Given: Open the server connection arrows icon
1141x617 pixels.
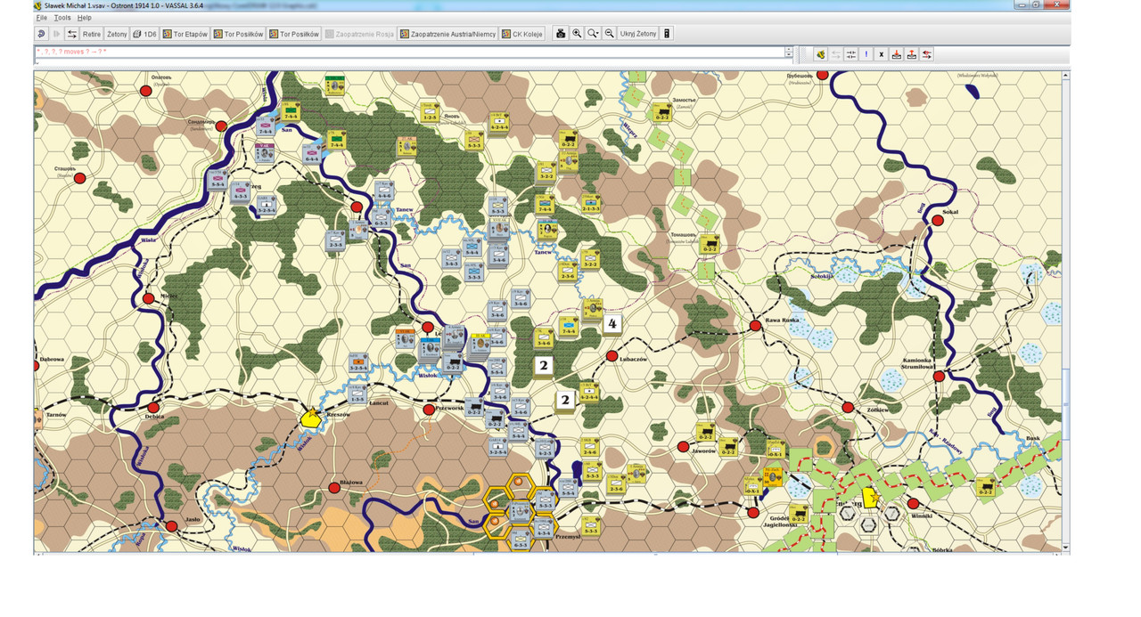Looking at the screenshot, I should 72,34.
